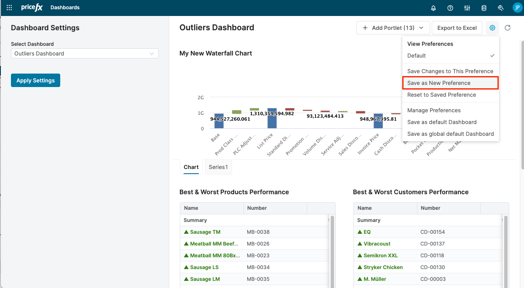Image resolution: width=524 pixels, height=288 pixels.
Task: Open the database icon in the top bar
Action: pyautogui.click(x=484, y=8)
